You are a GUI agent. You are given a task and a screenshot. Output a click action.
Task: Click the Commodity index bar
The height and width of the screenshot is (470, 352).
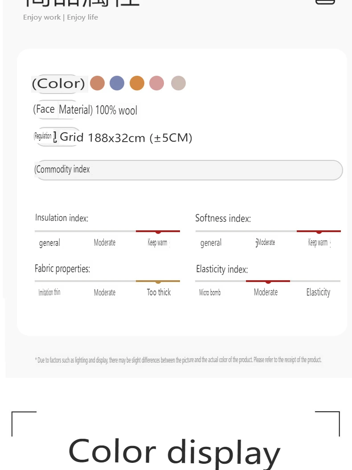[188, 170]
